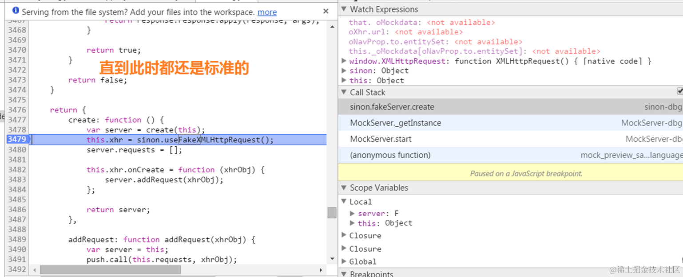The width and height of the screenshot is (683, 277).
Task: Select MockServer._getInstance stack frame
Action: coord(510,123)
